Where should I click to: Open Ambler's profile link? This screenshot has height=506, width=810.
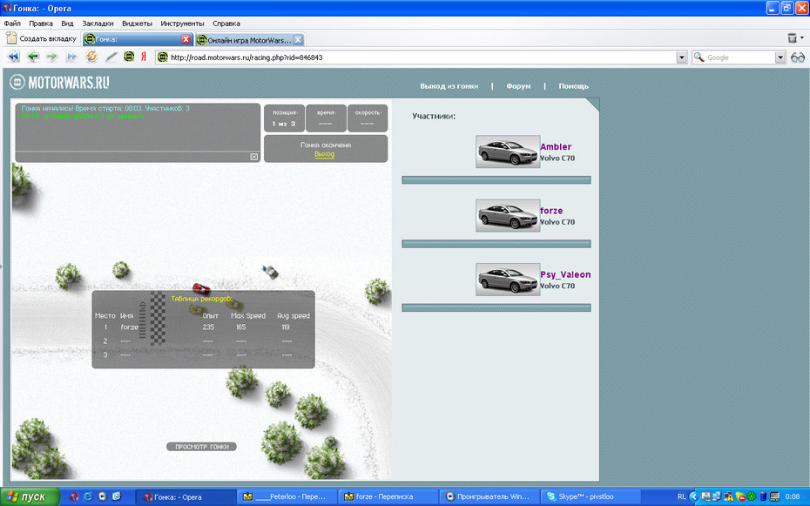click(x=556, y=146)
